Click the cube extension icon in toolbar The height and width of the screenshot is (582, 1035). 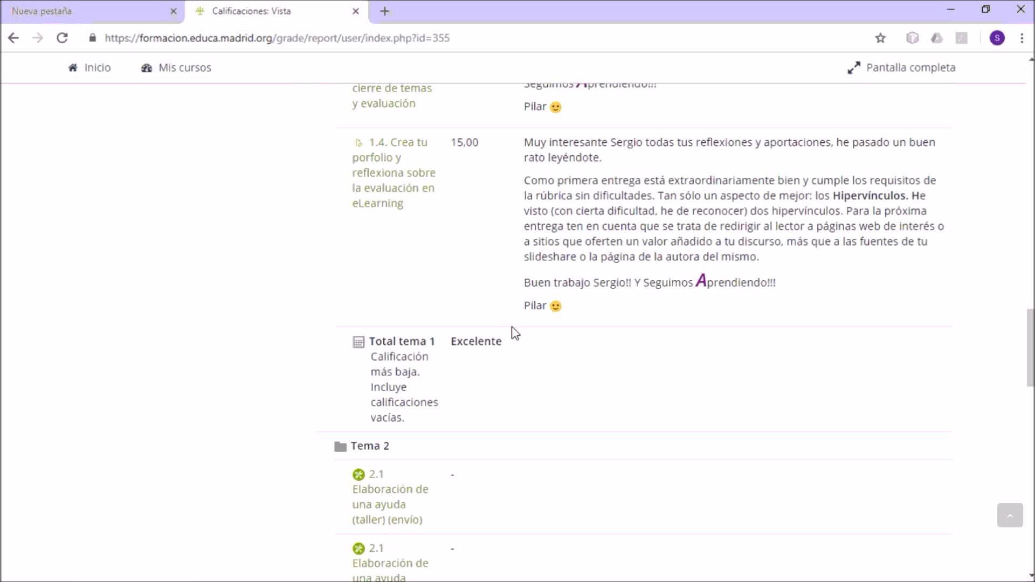tap(912, 38)
